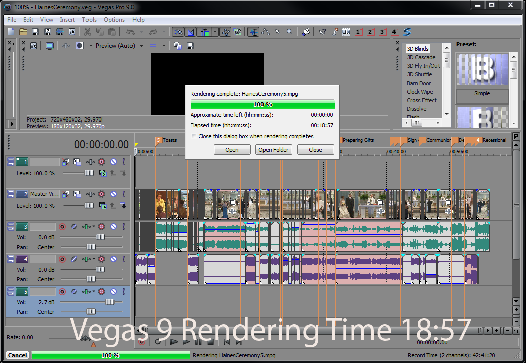The height and width of the screenshot is (363, 526).
Task: Click the Vol slider on track 5
Action: [x=109, y=302]
